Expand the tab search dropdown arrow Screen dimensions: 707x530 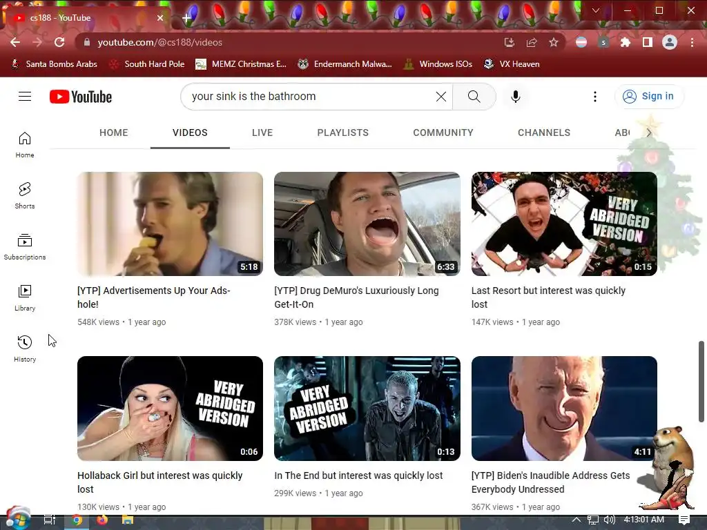(x=596, y=10)
